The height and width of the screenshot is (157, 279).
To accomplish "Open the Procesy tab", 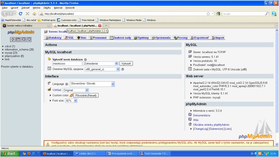I will click(181, 38).
